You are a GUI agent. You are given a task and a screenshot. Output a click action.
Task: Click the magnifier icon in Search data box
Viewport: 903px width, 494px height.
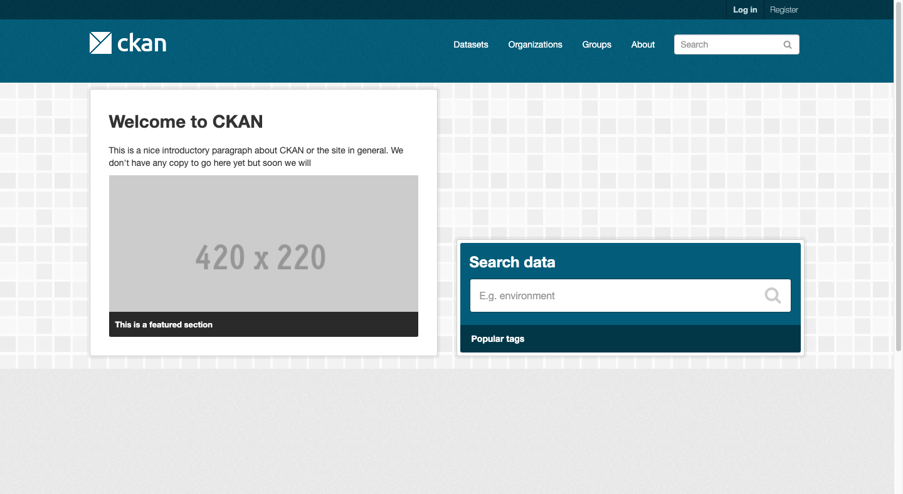click(772, 296)
